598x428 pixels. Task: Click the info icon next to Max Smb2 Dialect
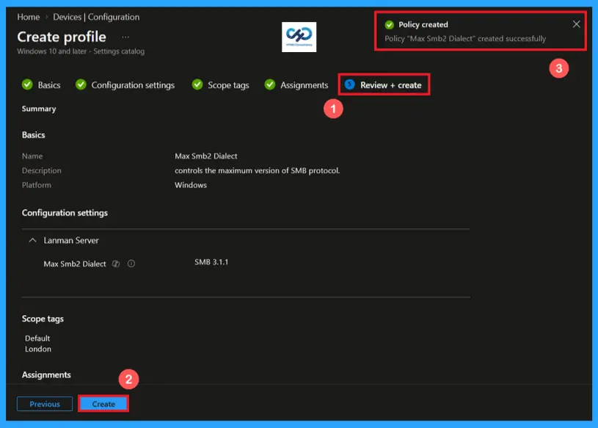131,264
